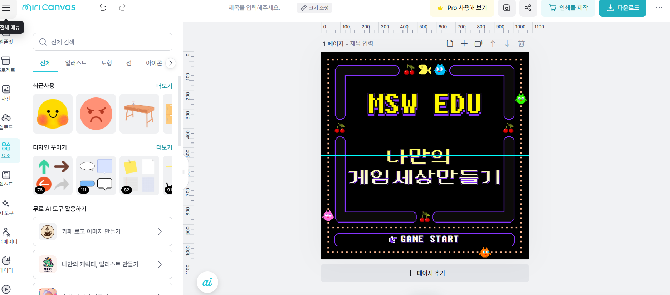Move page down with arrow icon

(507, 44)
